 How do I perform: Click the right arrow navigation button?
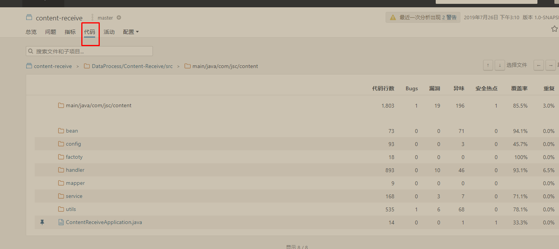tap(551, 65)
